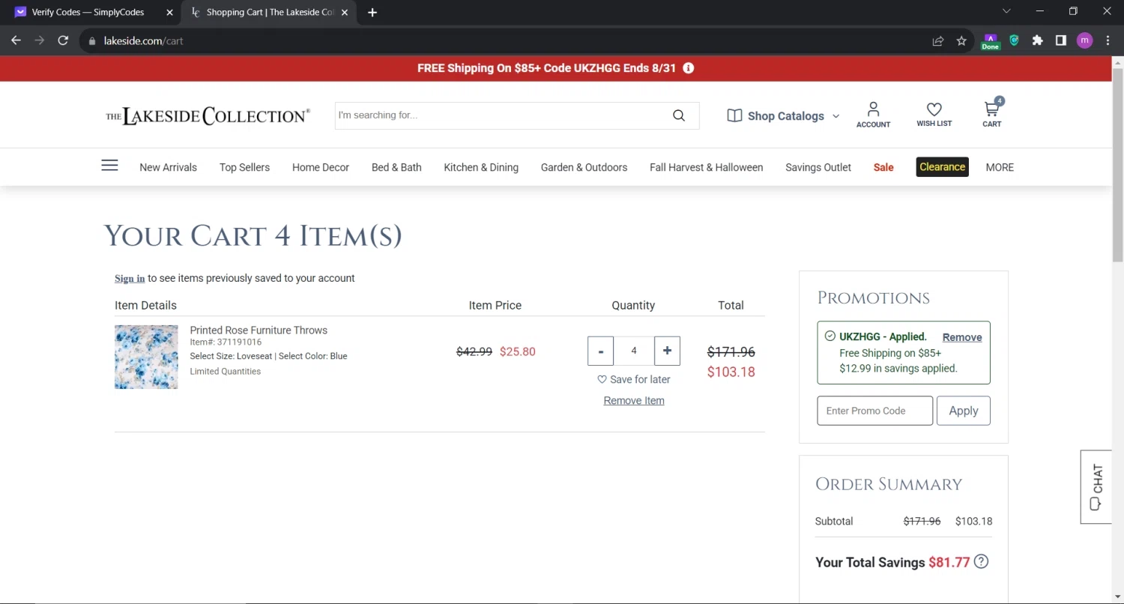Open New Arrivals menu
1124x604 pixels.
pyautogui.click(x=168, y=167)
